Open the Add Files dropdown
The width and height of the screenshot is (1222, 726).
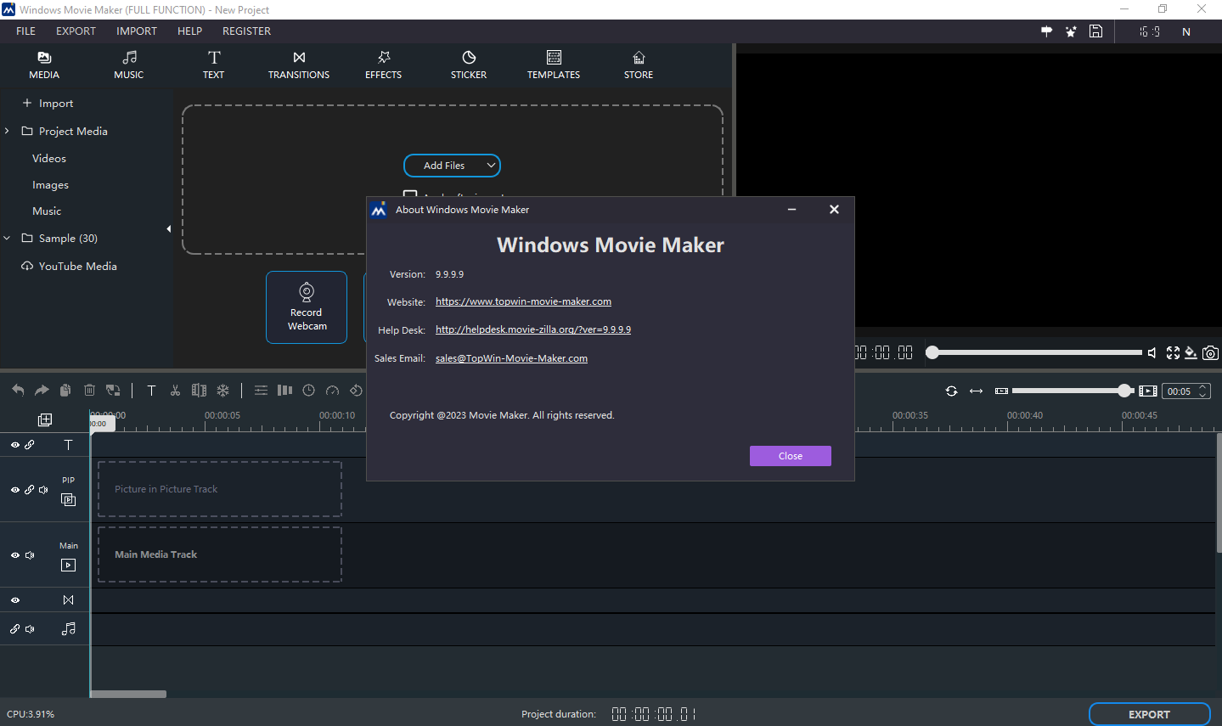[491, 166]
